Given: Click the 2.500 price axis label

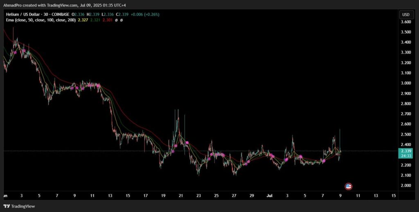Looking at the screenshot, I should tap(406, 134).
